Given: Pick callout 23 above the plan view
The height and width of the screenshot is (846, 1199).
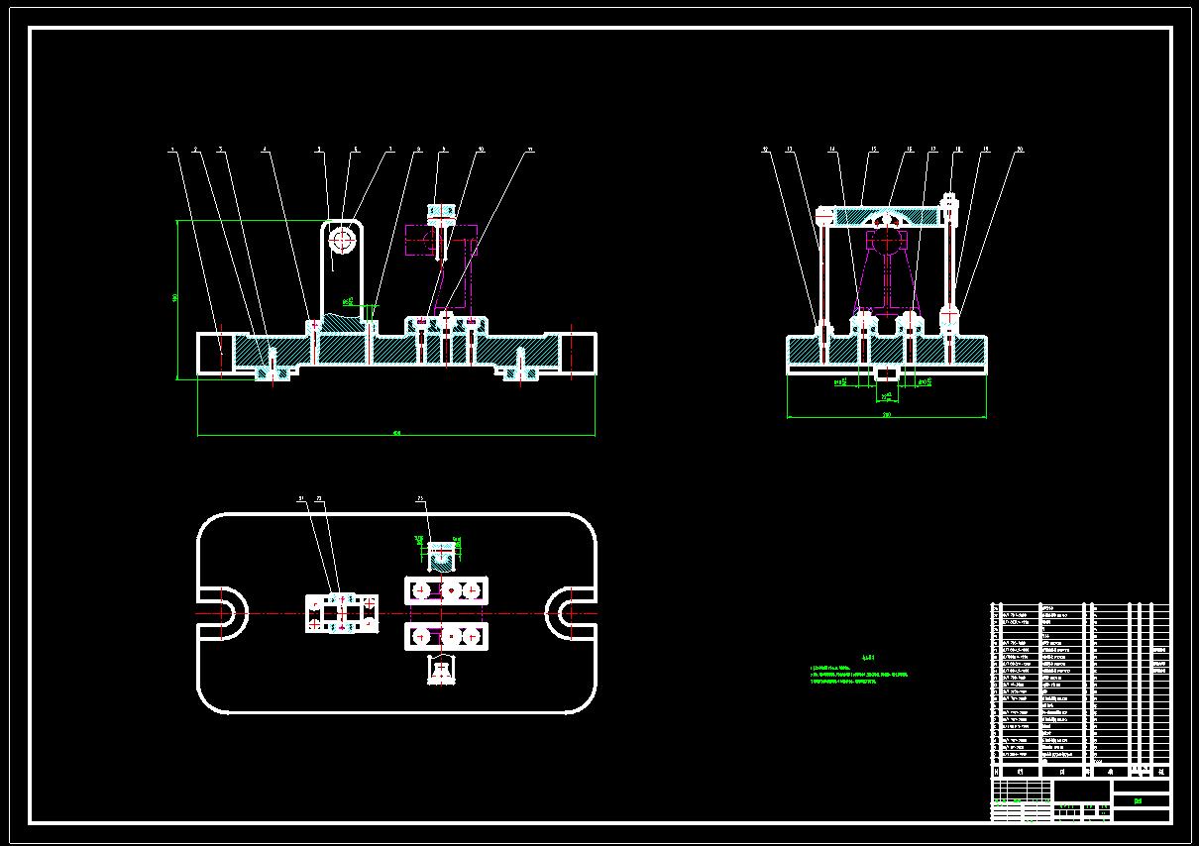Looking at the screenshot, I should click(x=420, y=498).
